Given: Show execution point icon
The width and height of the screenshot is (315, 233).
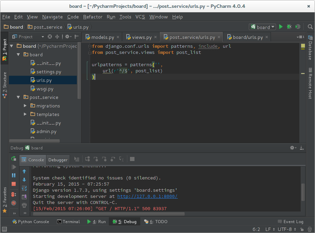Looking at the screenshot, I should tap(77, 159).
